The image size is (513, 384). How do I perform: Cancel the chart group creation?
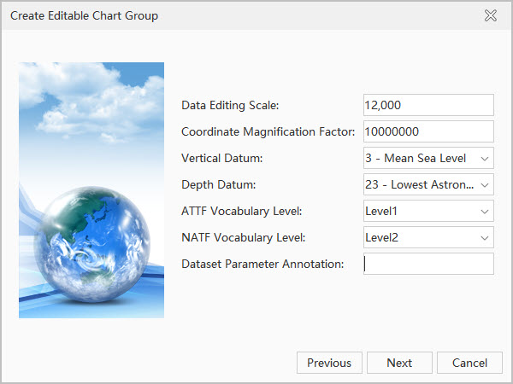pyautogui.click(x=469, y=363)
